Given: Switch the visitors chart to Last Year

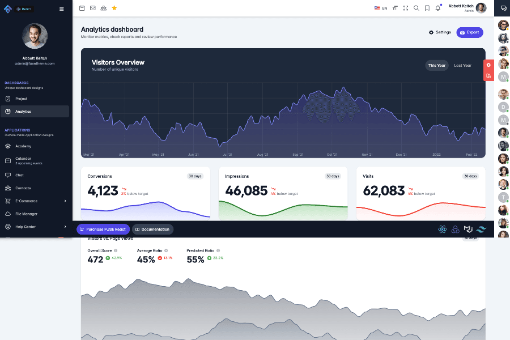Looking at the screenshot, I should tap(462, 65).
